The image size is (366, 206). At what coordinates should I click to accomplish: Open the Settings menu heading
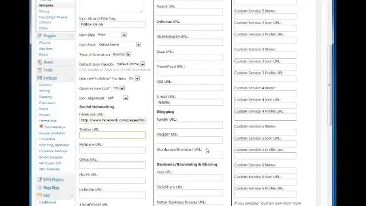50,78
